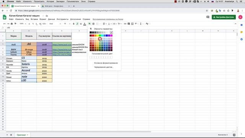Click Условное форматирование option
Image resolution: width=245 pixels, height=138 pixels.
pos(106,63)
